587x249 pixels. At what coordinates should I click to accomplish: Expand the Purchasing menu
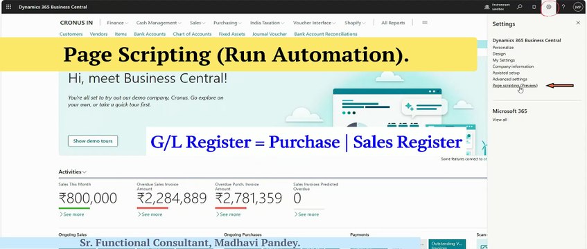point(227,23)
